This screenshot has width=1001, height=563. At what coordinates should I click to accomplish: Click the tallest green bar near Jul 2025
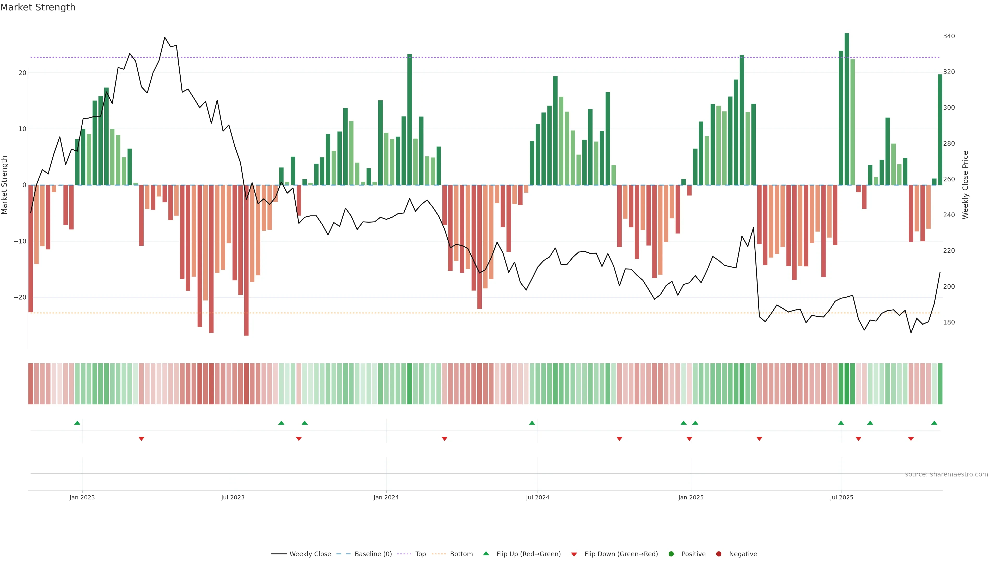pos(847,109)
